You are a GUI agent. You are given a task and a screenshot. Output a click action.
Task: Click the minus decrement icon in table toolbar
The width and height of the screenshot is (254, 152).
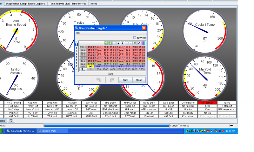pyautogui.click(x=126, y=43)
